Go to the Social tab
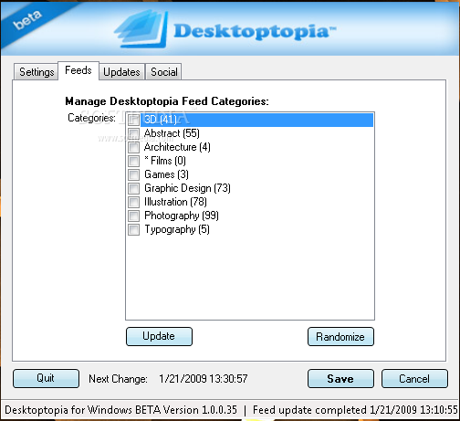 point(163,72)
